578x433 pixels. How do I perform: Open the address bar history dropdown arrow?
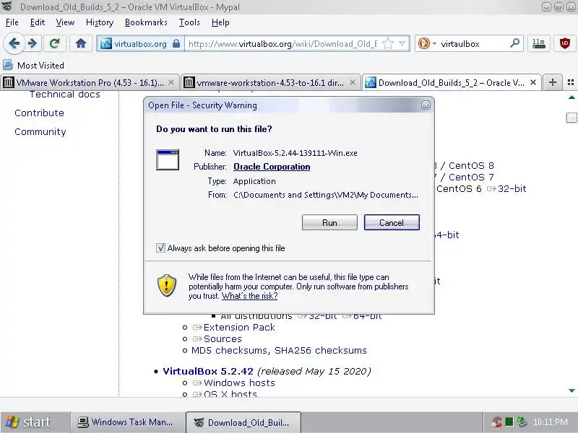click(x=402, y=44)
